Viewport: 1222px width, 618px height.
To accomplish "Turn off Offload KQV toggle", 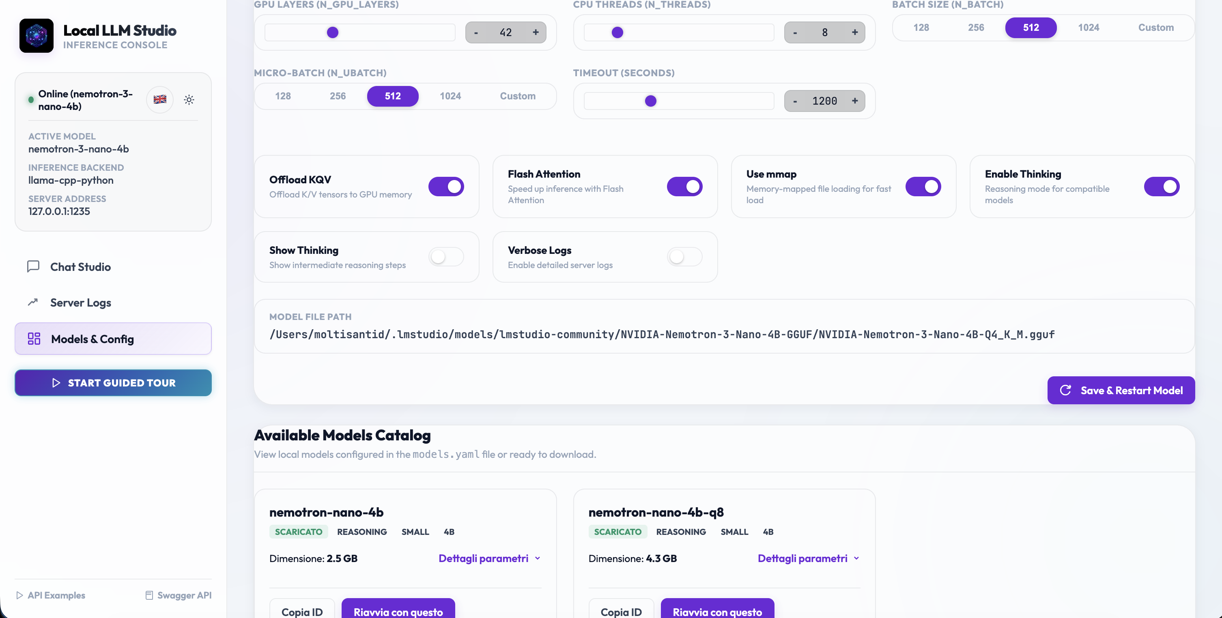I will click(446, 187).
